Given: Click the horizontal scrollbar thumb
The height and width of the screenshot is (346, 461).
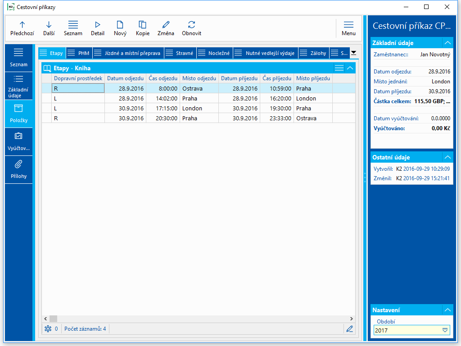Looking at the screenshot, I should coord(53,319).
